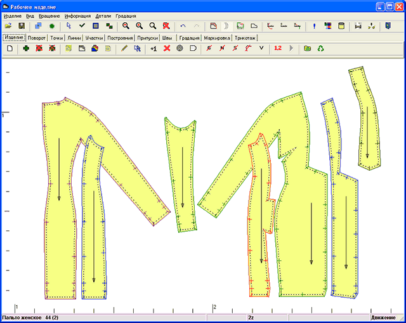406x323 pixels.
Task: Switch to the Припуски tab
Action: (147, 38)
